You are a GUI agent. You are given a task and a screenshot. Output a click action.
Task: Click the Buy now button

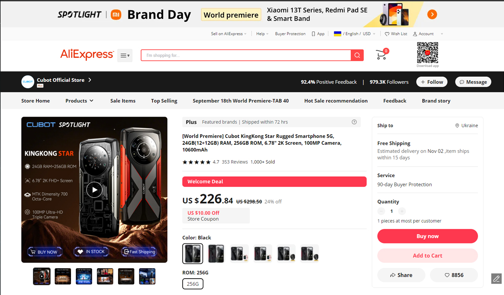click(428, 236)
